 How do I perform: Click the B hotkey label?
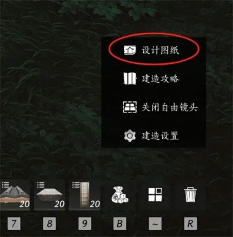point(120,223)
